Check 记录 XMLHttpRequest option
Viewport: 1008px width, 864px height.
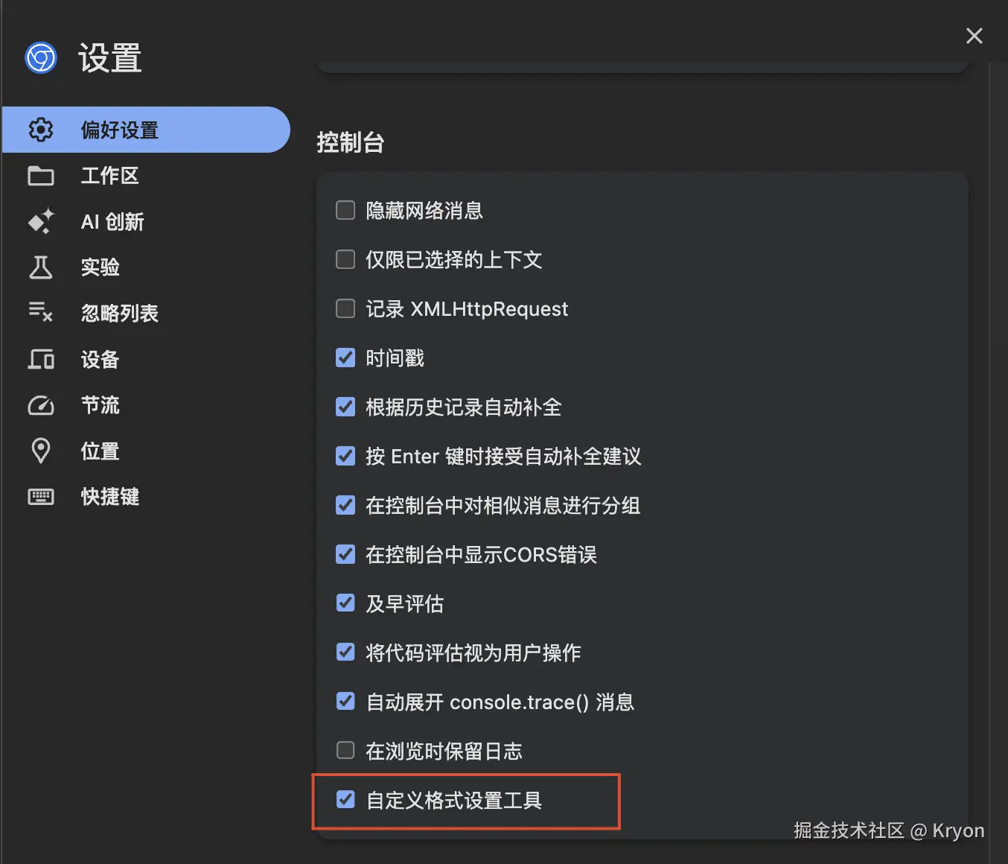point(345,308)
